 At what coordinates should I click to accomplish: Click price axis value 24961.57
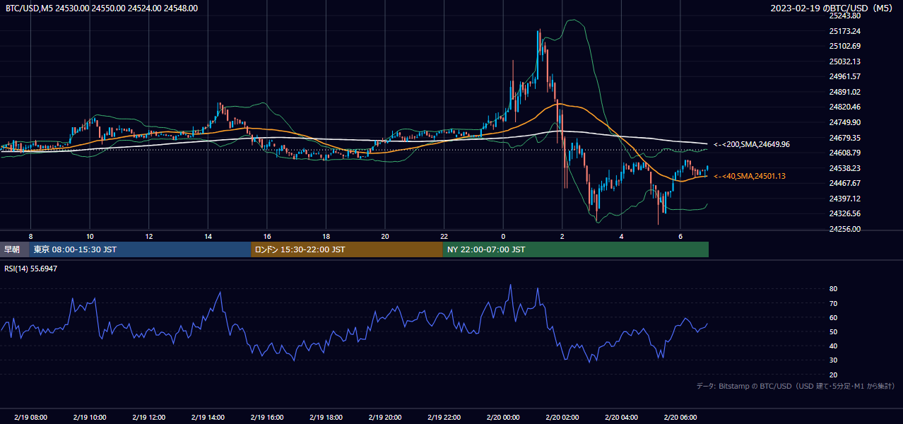845,76
